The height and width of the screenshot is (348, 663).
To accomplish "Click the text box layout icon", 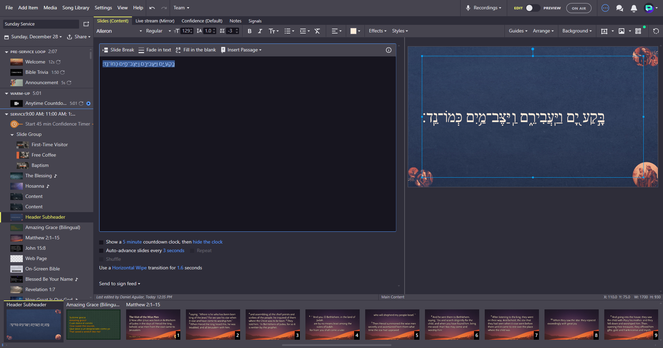I will point(604,31).
